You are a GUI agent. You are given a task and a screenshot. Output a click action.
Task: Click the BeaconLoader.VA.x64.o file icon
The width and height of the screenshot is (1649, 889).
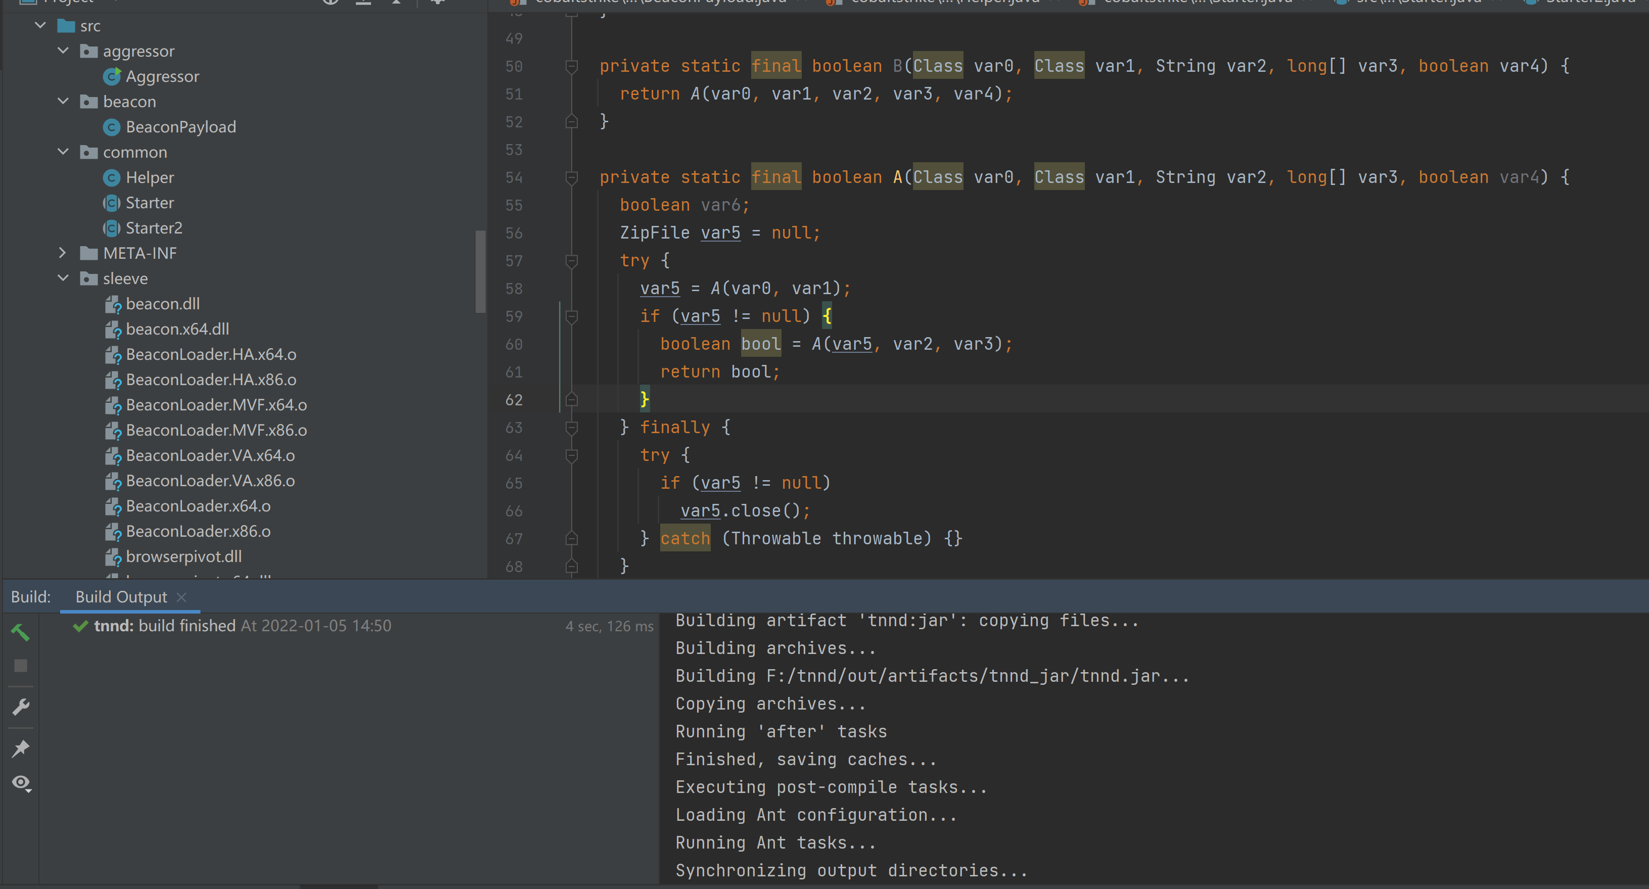point(113,456)
